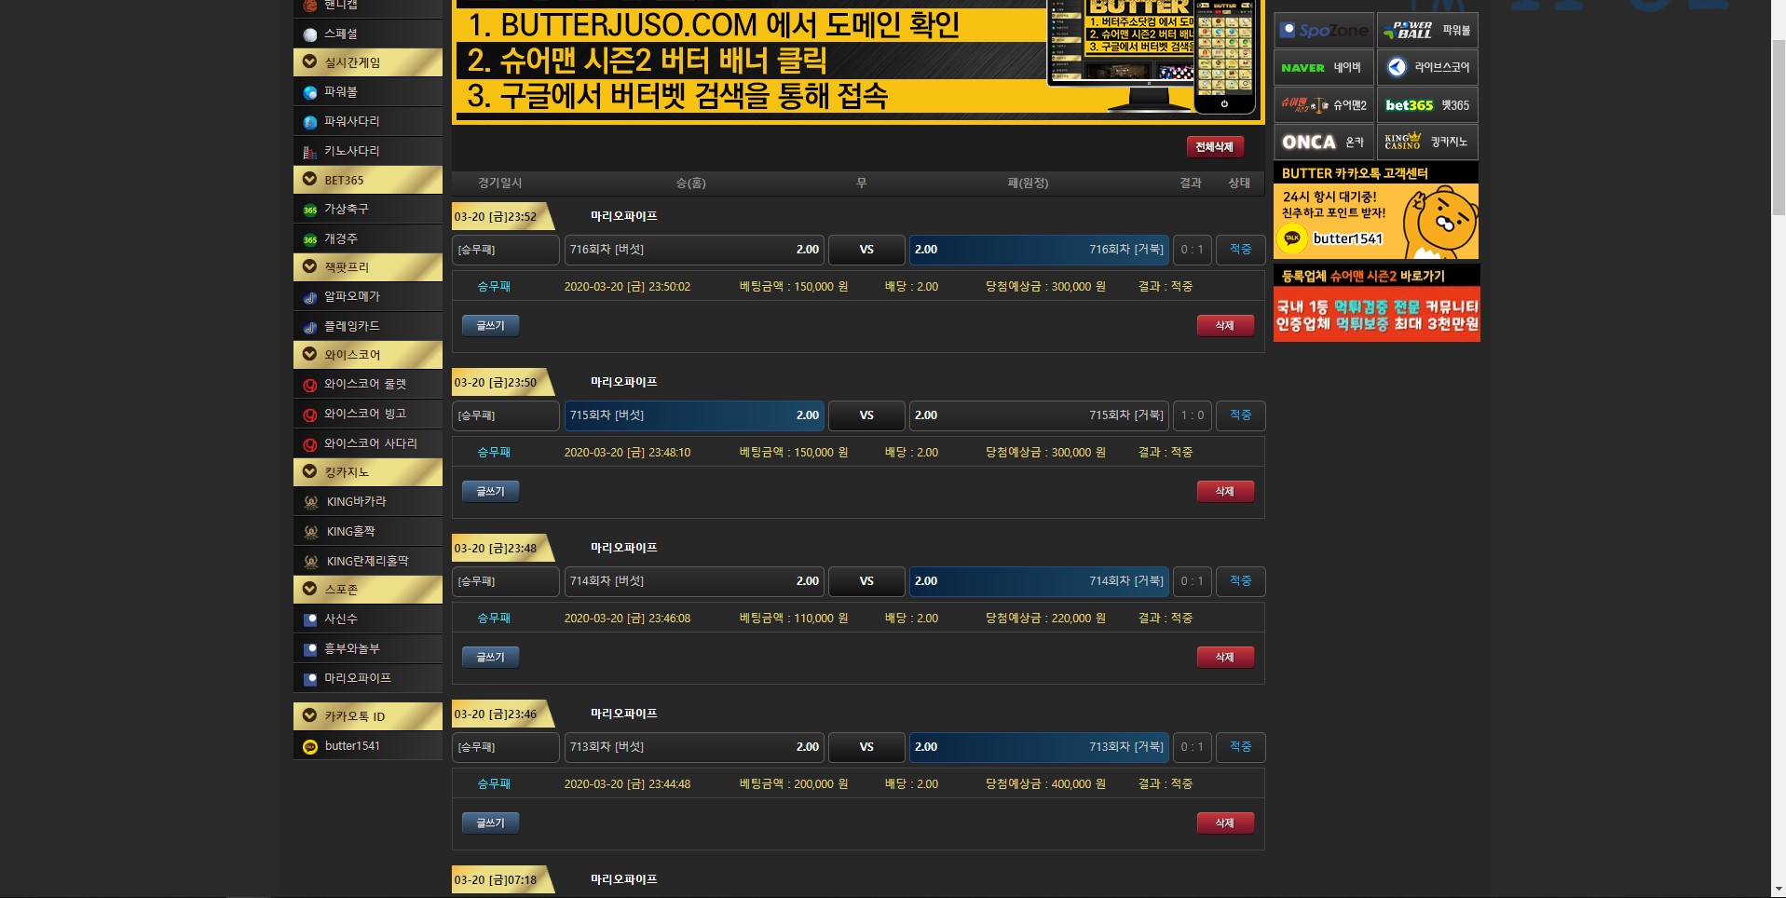The height and width of the screenshot is (898, 1786).
Task: Delete the 716회차 bet with 삭제
Action: [x=1224, y=326]
